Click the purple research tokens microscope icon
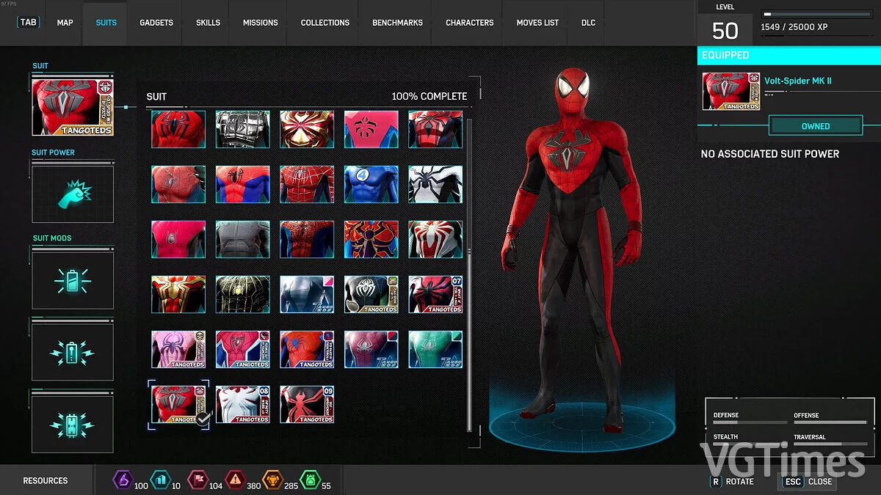Viewport: 881px width, 495px height. point(123,480)
